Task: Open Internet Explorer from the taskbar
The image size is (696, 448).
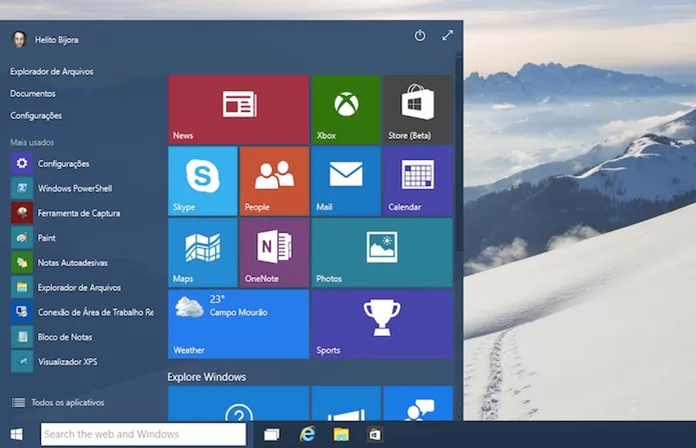Action: pos(307,434)
